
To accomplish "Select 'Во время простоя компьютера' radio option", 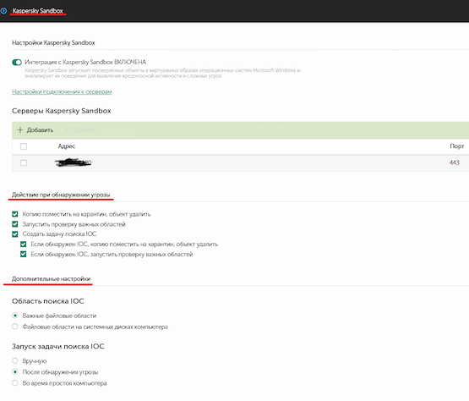I will (15, 383).
